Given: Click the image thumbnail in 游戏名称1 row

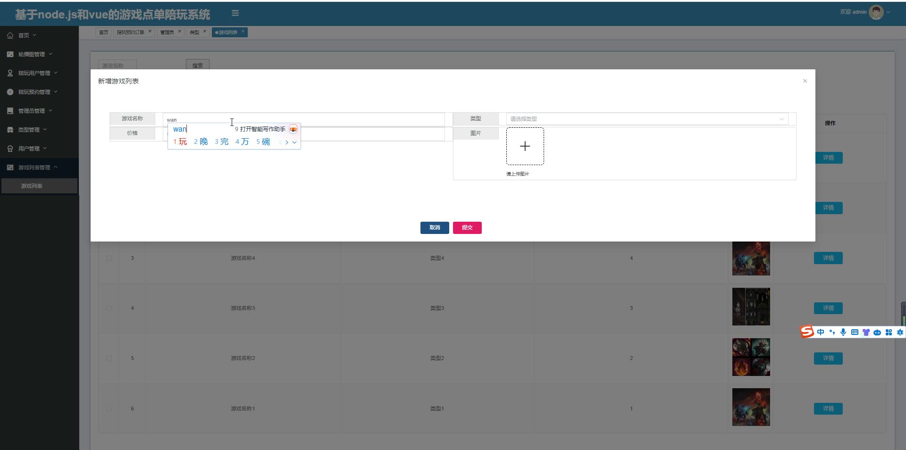Looking at the screenshot, I should coord(751,407).
